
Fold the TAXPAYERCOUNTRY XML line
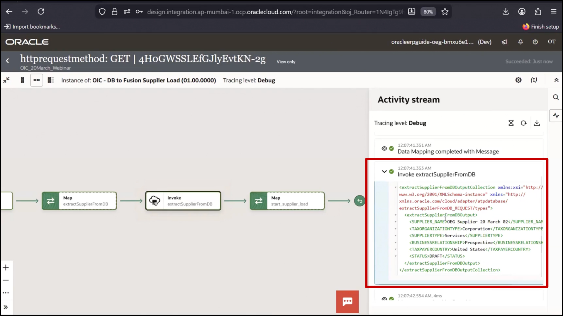point(396,249)
